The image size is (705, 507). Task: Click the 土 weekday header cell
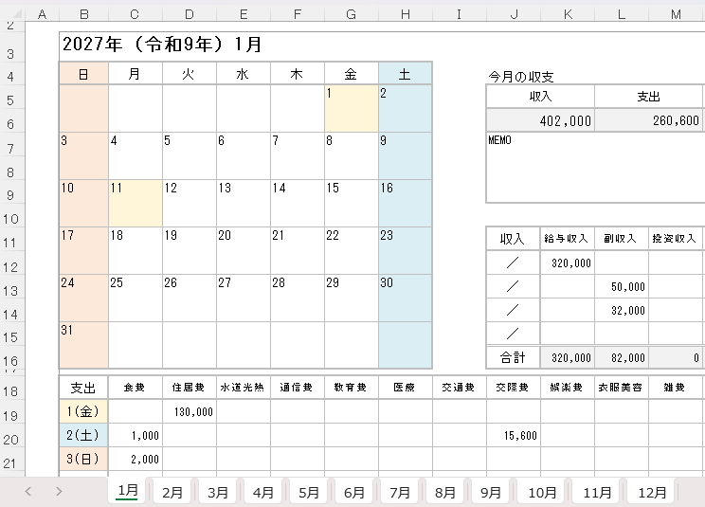click(406, 73)
